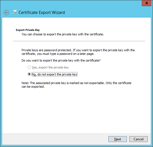Click the Certificate Export Wizard certificate icon

14,12
